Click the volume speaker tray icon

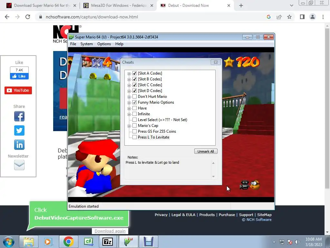[297, 242]
